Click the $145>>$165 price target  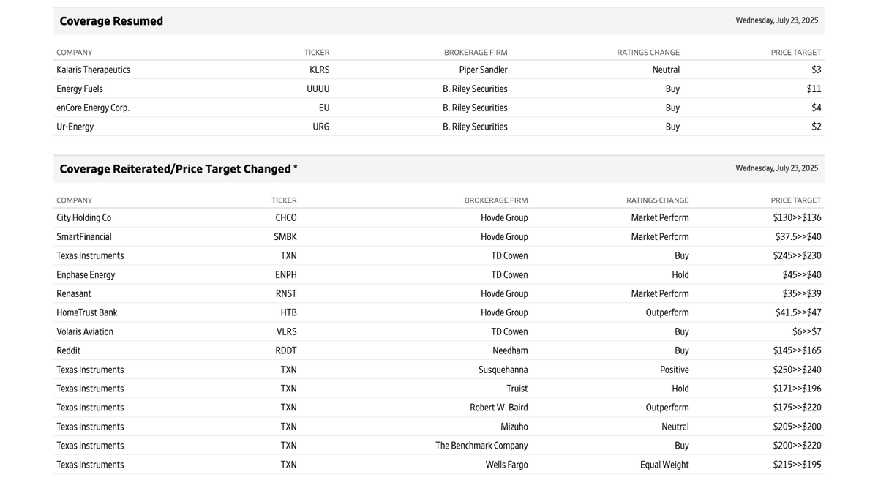click(797, 350)
